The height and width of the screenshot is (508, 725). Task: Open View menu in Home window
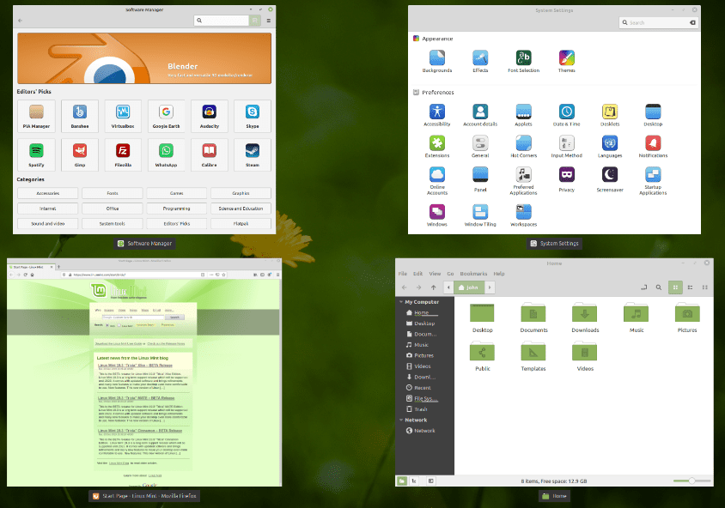pyautogui.click(x=435, y=274)
